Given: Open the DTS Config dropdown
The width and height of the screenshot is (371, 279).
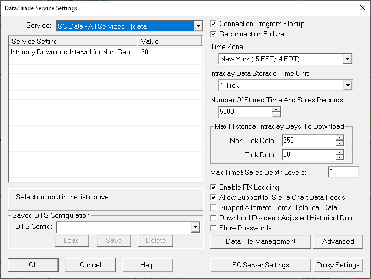Looking at the screenshot, I should click(x=195, y=227).
